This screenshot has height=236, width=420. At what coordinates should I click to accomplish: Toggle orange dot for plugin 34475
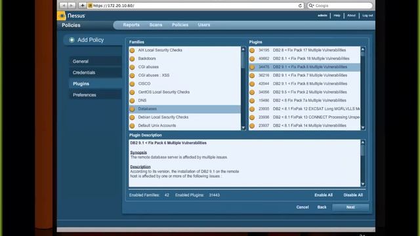252,67
